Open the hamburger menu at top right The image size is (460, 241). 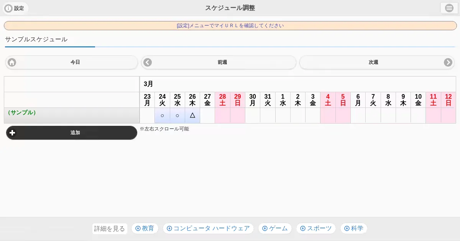click(449, 8)
